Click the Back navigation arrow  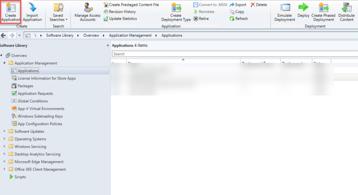coord(4,35)
